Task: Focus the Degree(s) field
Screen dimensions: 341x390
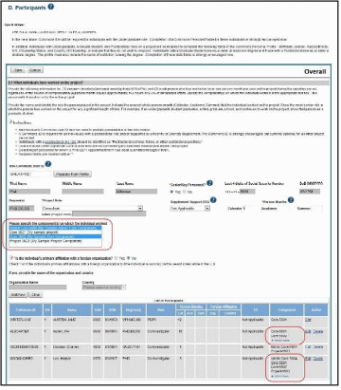Action: click(x=22, y=208)
